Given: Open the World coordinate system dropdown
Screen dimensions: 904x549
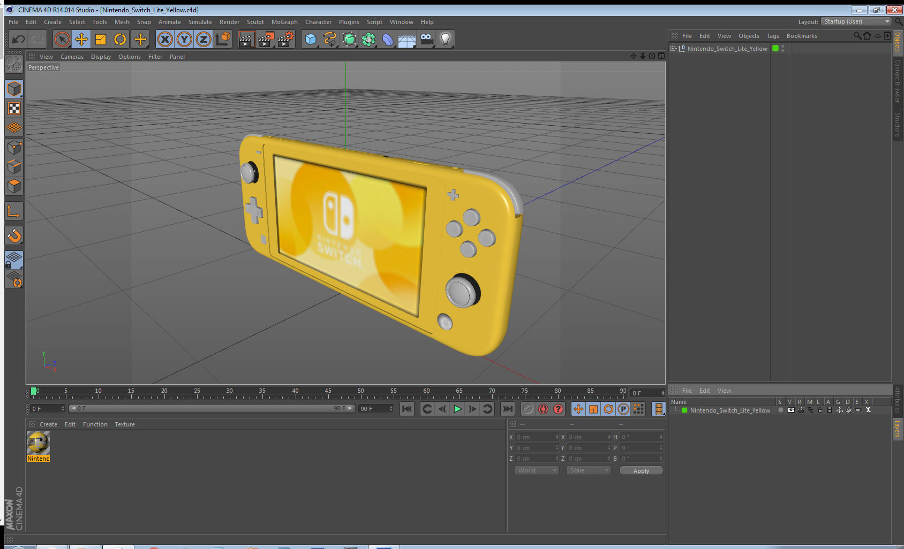Looking at the screenshot, I should click(537, 470).
